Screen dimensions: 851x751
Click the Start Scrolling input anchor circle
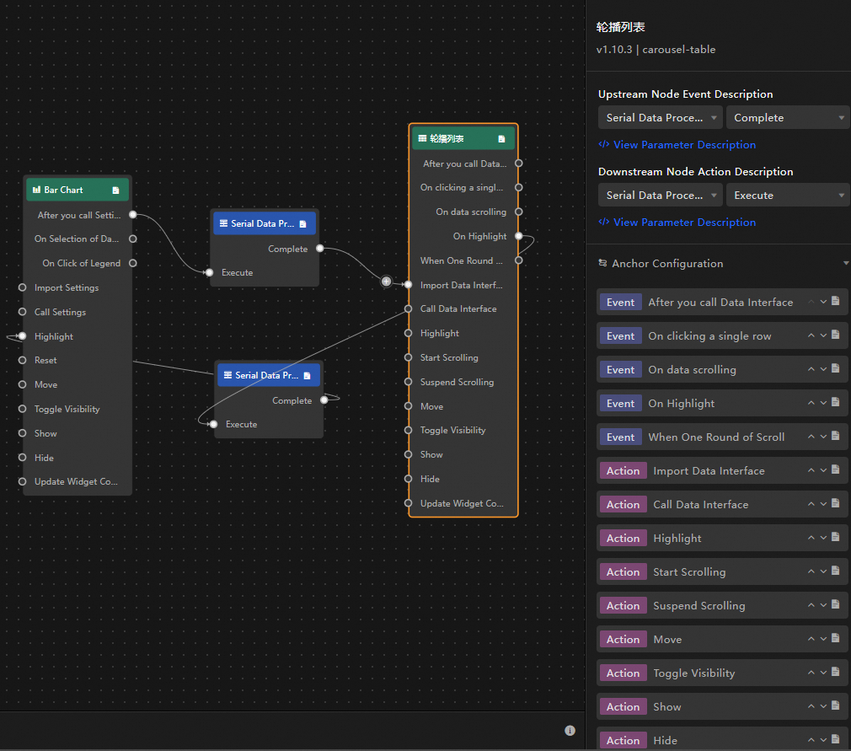(409, 357)
